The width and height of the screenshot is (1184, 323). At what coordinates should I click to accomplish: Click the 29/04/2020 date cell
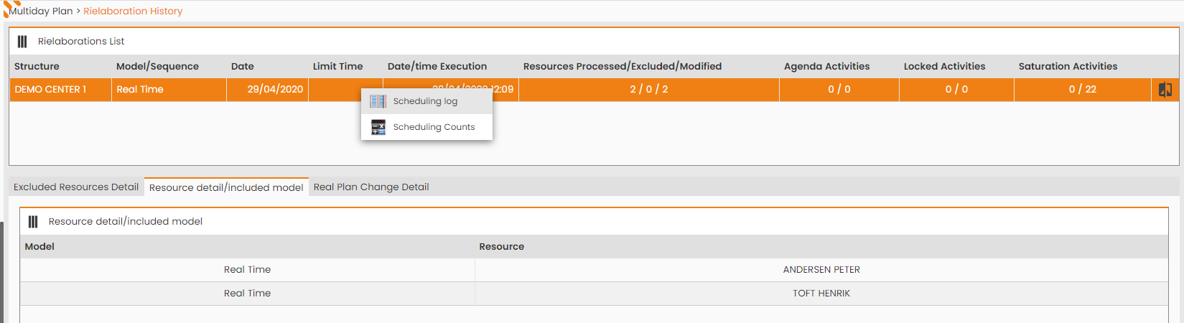point(267,90)
